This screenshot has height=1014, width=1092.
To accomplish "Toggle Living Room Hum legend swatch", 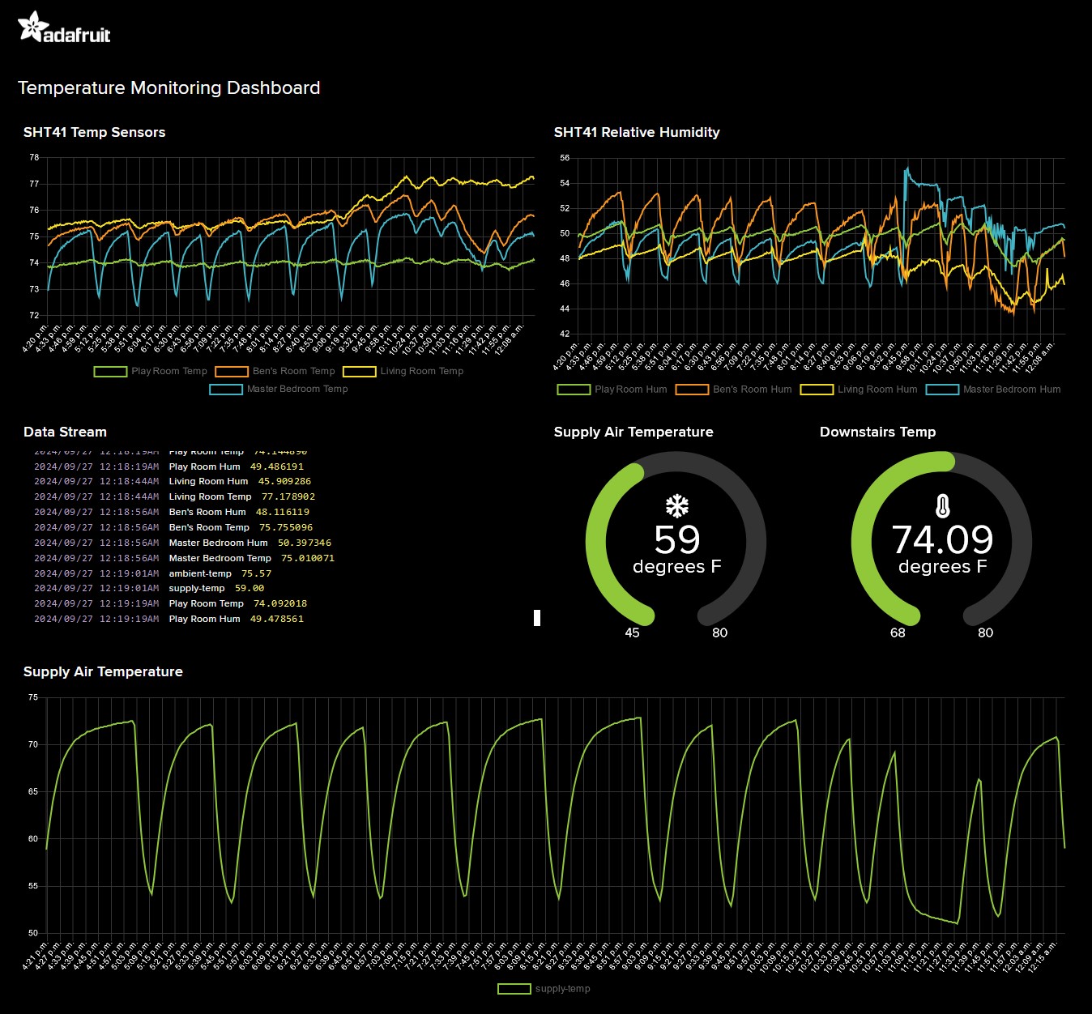I will (x=817, y=390).
